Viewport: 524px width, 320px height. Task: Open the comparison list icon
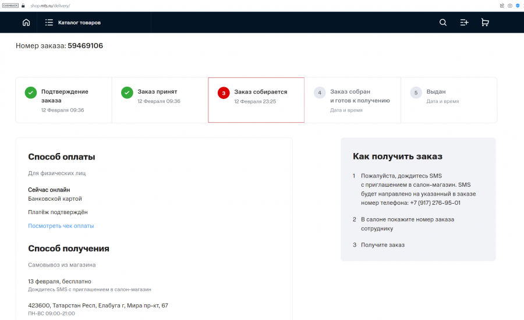pos(464,22)
